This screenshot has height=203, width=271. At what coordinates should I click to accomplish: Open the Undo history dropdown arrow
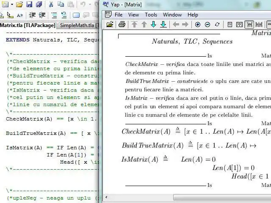pyautogui.click(x=90, y=4)
